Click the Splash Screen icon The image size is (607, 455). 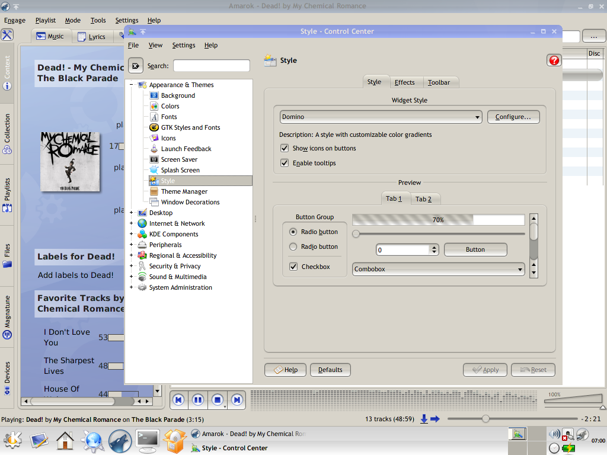click(154, 170)
